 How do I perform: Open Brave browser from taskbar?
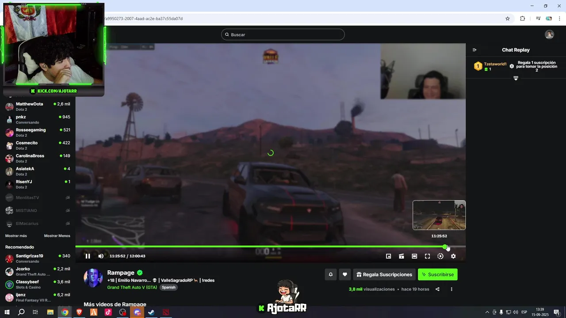pos(79,312)
